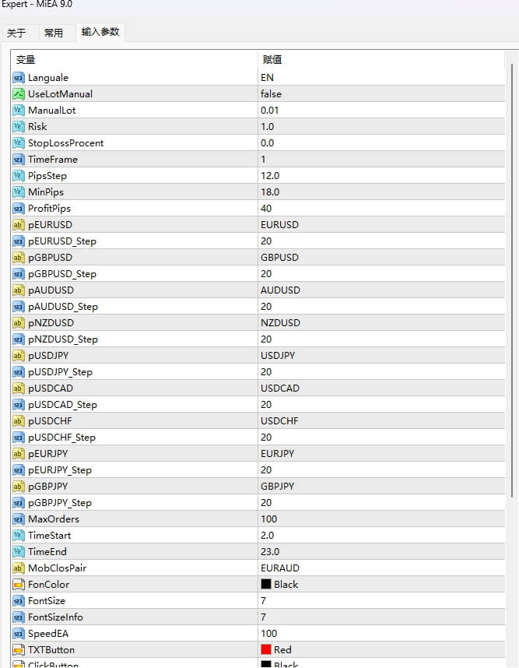The width and height of the screenshot is (519, 668).
Task: Click the color icon beside TXTButton
Action: (x=19, y=650)
